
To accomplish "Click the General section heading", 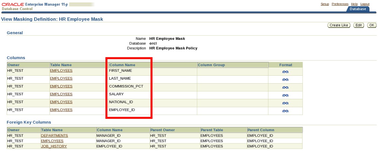I will [x=15, y=33].
